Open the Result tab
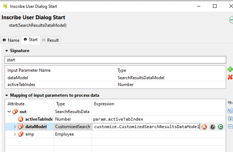 point(50,40)
